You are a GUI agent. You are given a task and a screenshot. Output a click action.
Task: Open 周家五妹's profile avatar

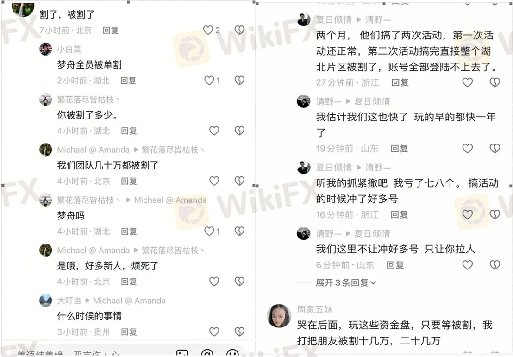279,316
